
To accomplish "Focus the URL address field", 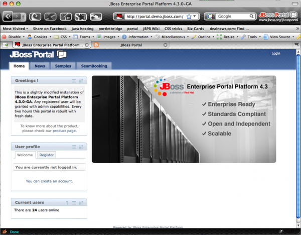I will tap(155, 17).
